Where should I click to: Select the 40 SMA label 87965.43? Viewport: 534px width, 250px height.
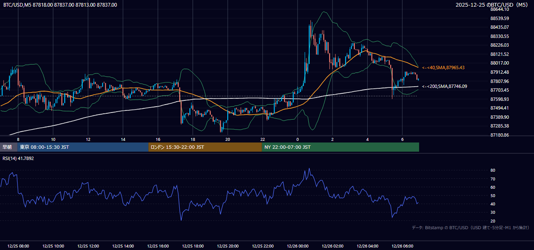(444, 67)
